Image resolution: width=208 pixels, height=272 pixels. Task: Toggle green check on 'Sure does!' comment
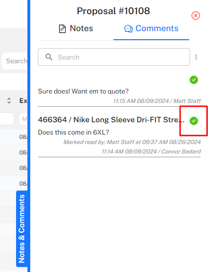194,80
